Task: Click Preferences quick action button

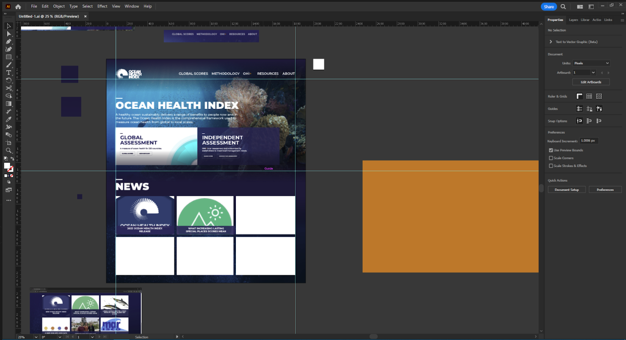Action: pos(605,190)
